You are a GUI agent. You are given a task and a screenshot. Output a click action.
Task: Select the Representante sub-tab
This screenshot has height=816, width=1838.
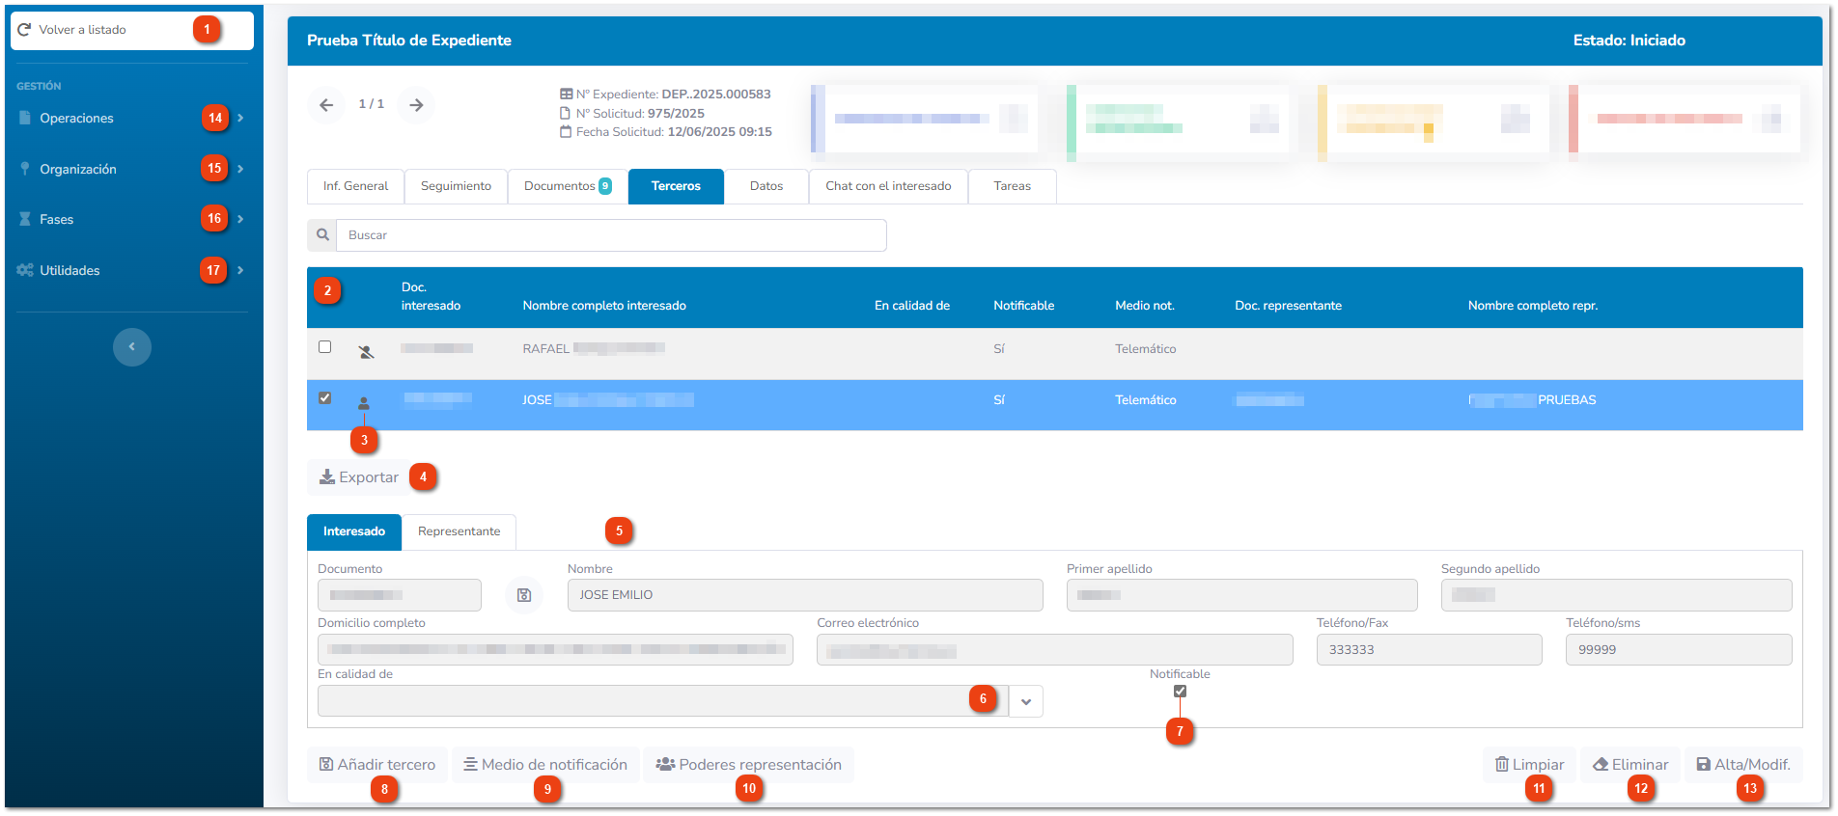click(459, 531)
